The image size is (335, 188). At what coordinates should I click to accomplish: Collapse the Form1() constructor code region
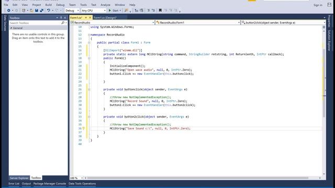click(x=89, y=58)
